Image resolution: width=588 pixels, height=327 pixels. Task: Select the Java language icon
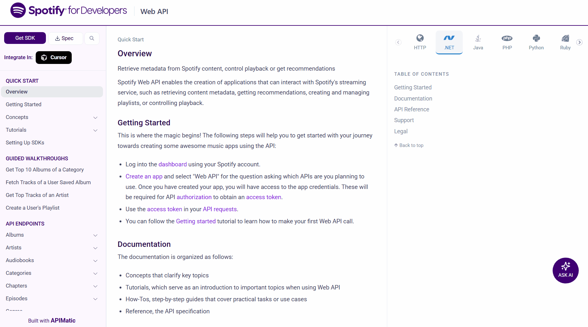478,42
